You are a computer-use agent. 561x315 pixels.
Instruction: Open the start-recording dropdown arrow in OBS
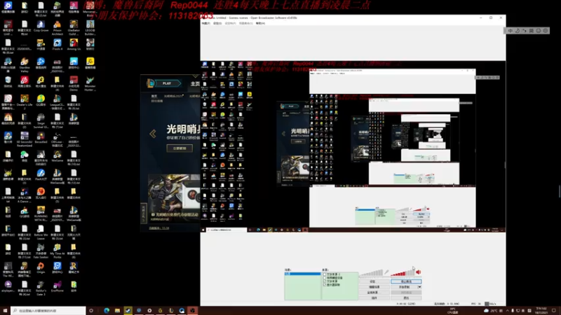coord(419,287)
